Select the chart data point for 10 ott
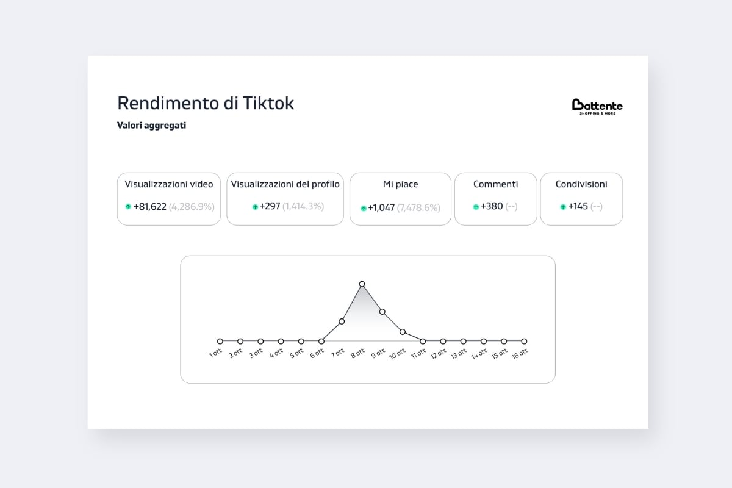Screen dimensions: 732x488 tap(403, 332)
